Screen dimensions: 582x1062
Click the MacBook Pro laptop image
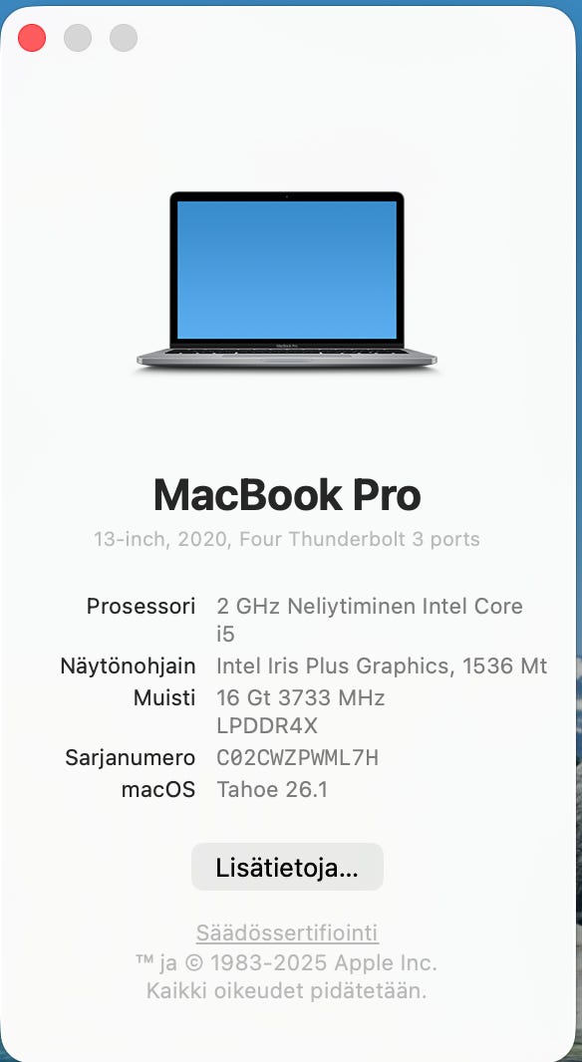coord(287,280)
